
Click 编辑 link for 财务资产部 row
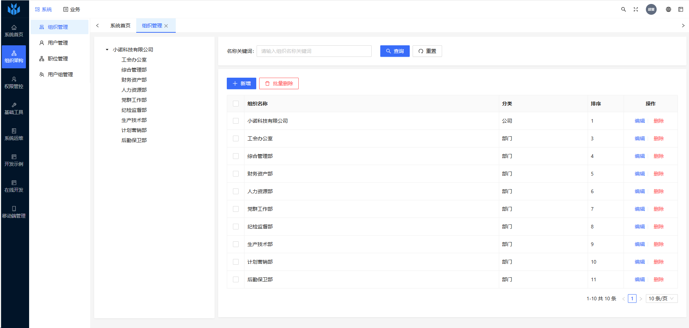coord(640,174)
